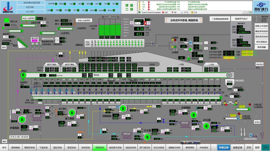Click the 炉罩风机 fan run indicator
This screenshot has height=151, width=270.
point(22,120)
